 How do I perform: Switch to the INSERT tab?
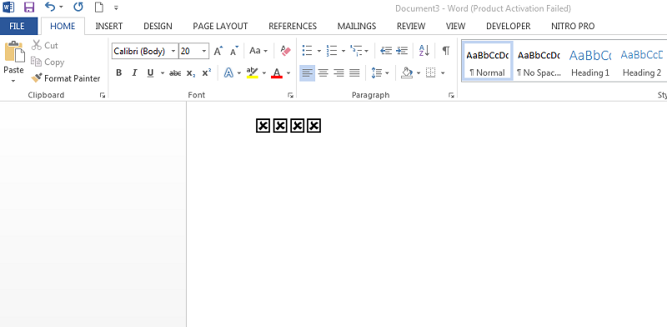click(109, 26)
